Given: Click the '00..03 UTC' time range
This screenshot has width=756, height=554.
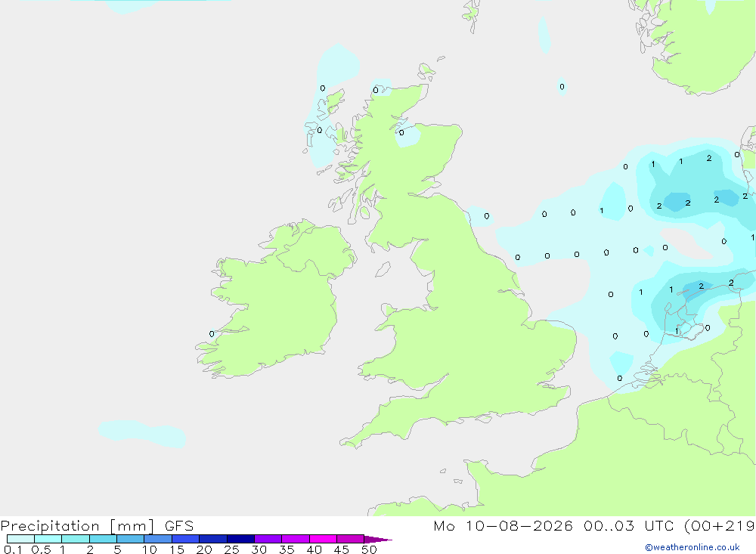Looking at the screenshot, I should point(628,526).
